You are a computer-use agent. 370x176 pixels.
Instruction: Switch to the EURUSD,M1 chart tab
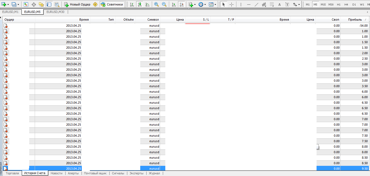point(10,12)
